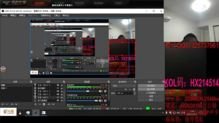Click the Douyu logo in the taskbar
This screenshot has height=123, width=219.
(9, 112)
